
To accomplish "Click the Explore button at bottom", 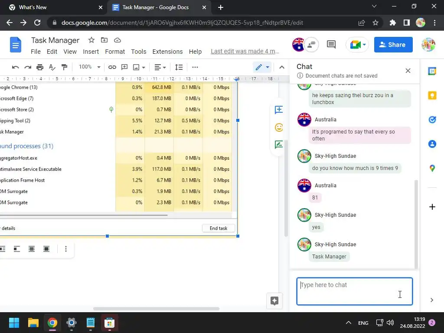I will [274, 301].
